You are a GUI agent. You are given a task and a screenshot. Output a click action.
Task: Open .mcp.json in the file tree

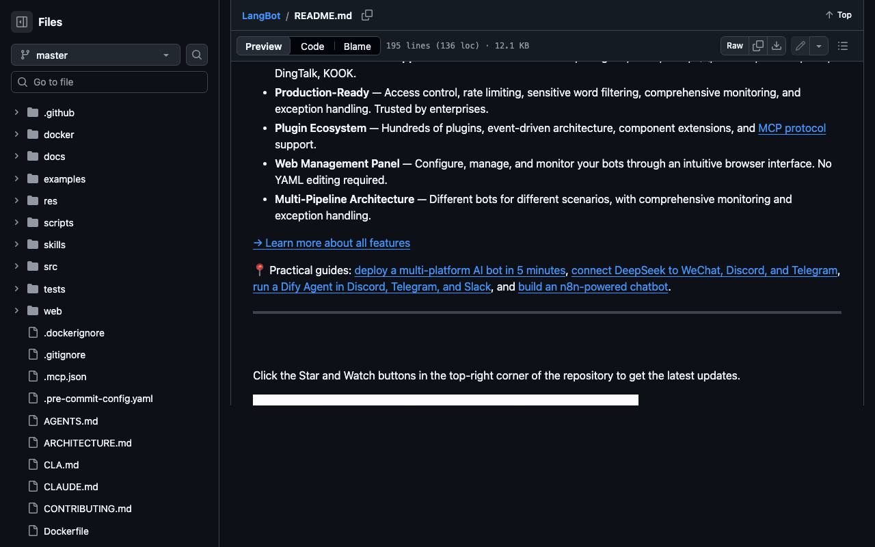(65, 377)
